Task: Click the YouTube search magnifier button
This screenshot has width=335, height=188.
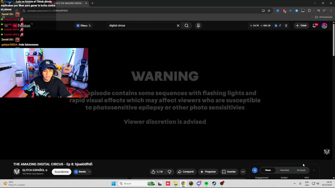Action: click(186, 26)
